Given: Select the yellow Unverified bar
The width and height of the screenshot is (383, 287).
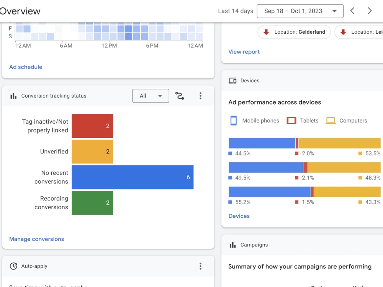Looking at the screenshot, I should pos(92,152).
